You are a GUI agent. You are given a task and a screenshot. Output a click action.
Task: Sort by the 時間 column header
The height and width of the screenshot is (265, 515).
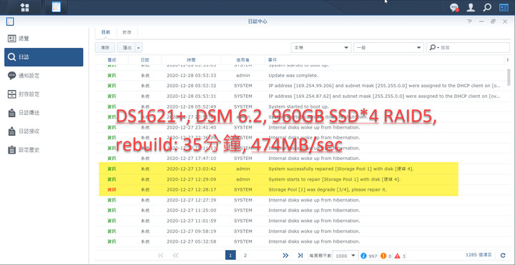click(191, 60)
